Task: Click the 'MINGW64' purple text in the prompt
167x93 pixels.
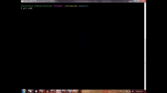Action: (x=58, y=6)
